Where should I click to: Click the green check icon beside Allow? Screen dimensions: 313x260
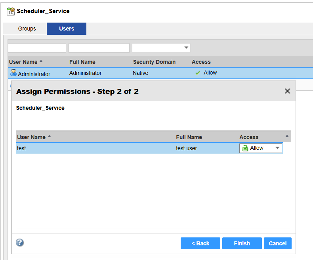pyautogui.click(x=198, y=73)
